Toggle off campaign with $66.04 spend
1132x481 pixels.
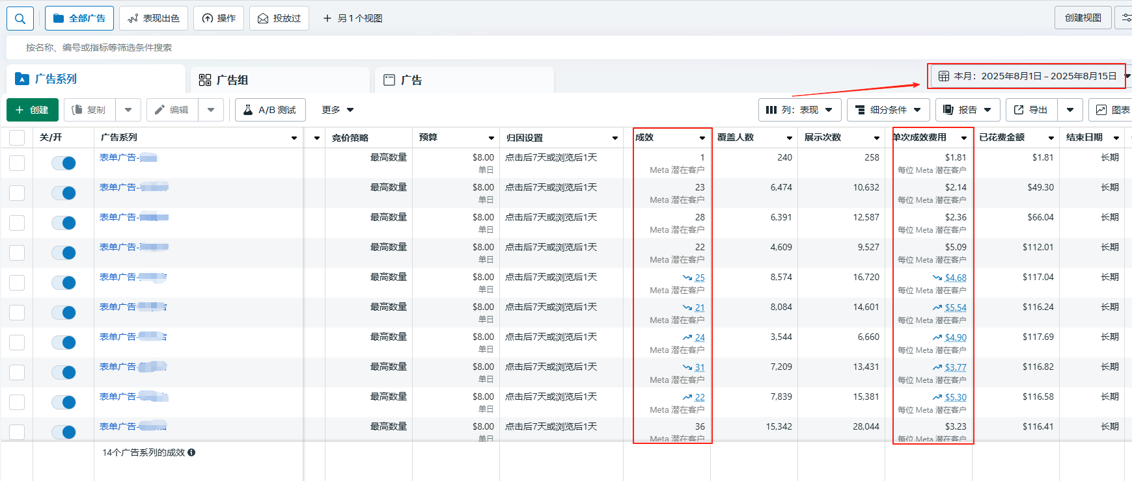[x=64, y=223]
